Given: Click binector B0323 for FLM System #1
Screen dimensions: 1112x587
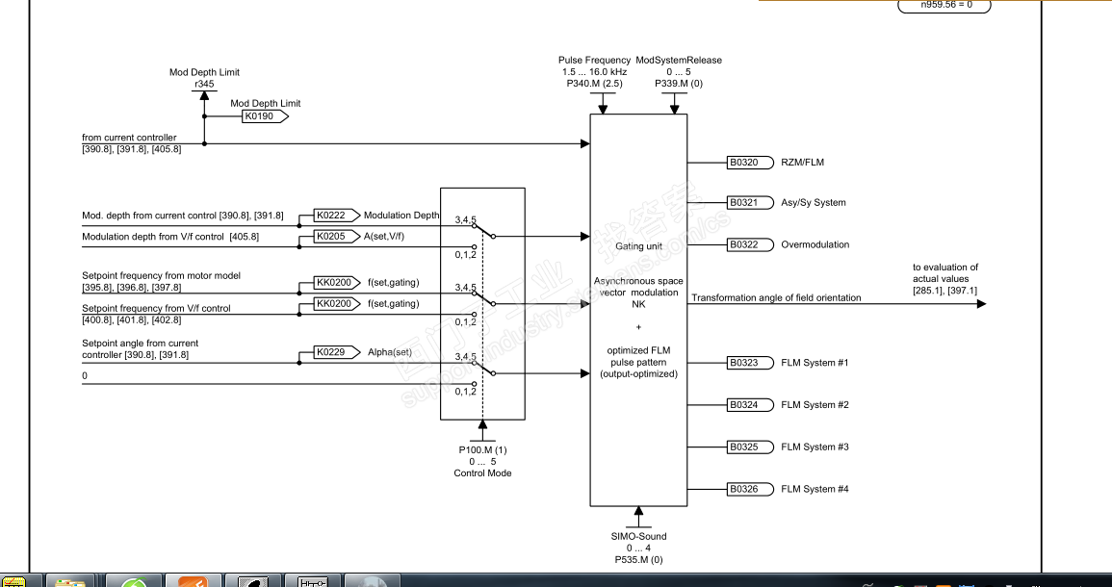Looking at the screenshot, I should [748, 363].
